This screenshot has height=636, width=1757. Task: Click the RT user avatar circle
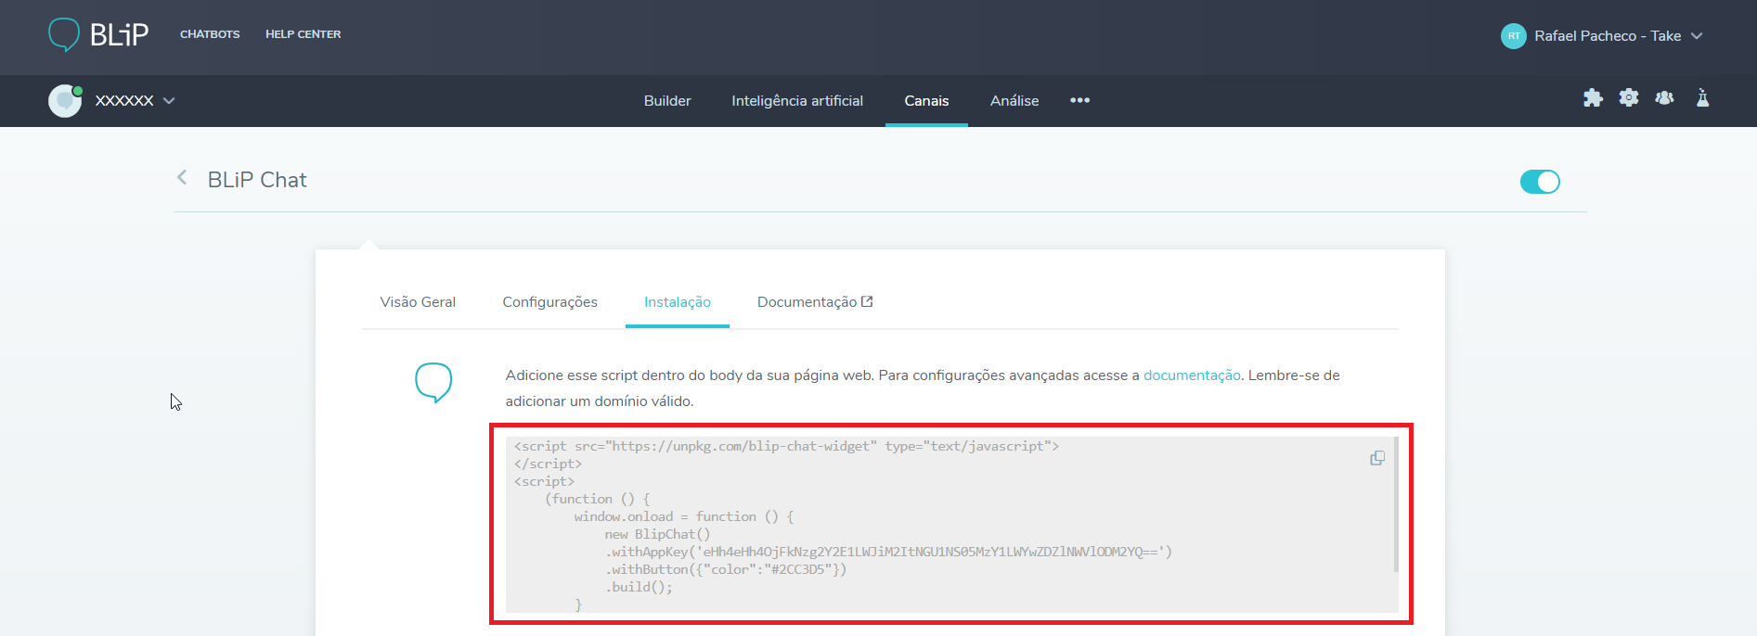(x=1513, y=36)
